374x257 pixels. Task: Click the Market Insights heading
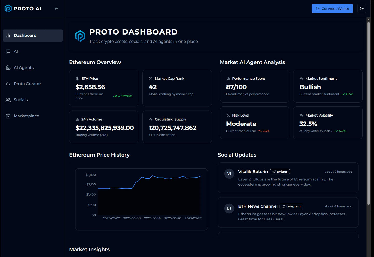coord(89,249)
